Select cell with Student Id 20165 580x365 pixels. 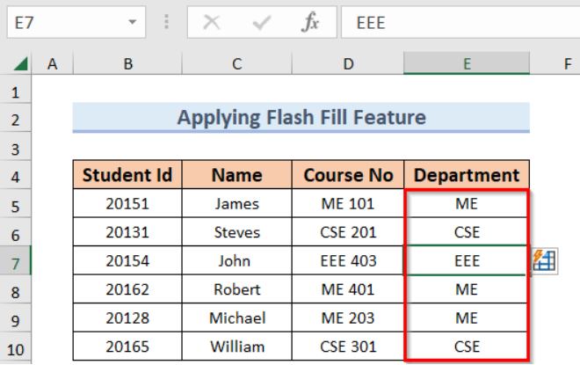click(x=127, y=347)
